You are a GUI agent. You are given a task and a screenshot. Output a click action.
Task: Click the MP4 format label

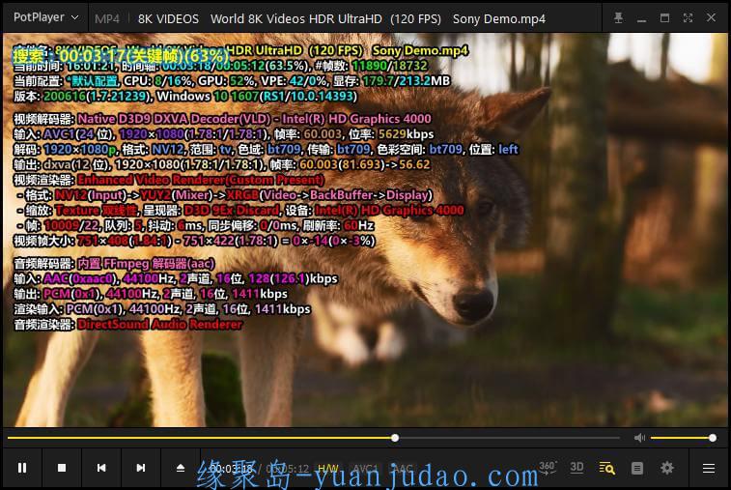pos(107,19)
